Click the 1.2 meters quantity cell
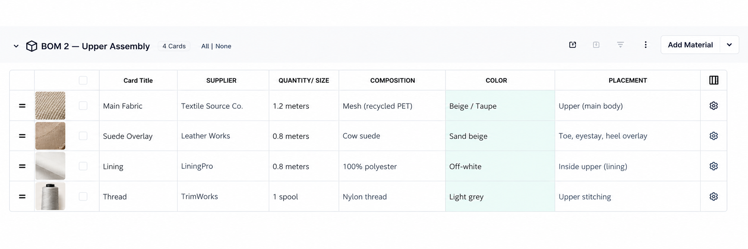The image size is (748, 249). pos(304,106)
